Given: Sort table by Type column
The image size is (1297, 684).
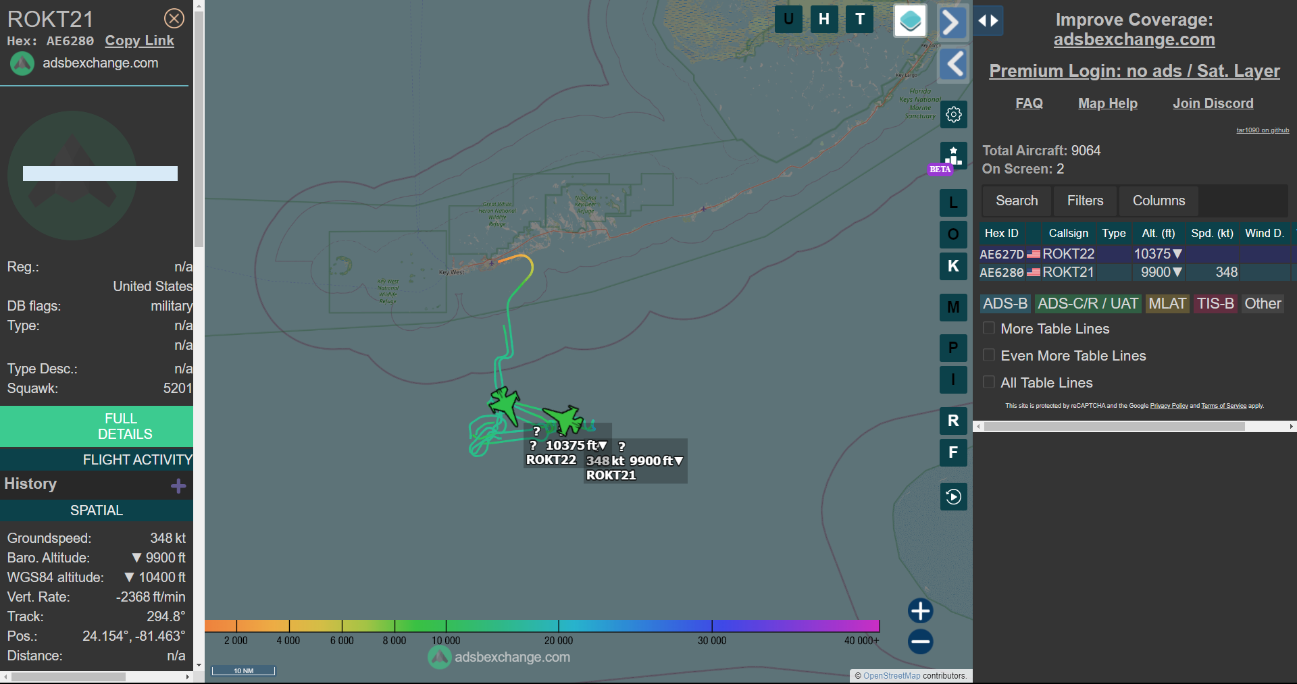Looking at the screenshot, I should [1114, 233].
